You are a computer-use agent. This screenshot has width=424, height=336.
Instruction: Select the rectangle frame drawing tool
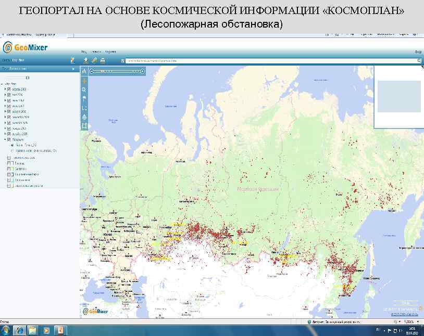(84, 125)
